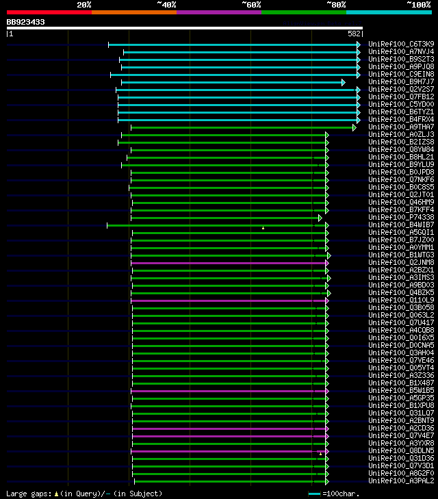Click the UniRef100_Q8YW84 label
The width and height of the screenshot is (438, 499).
coord(401,150)
